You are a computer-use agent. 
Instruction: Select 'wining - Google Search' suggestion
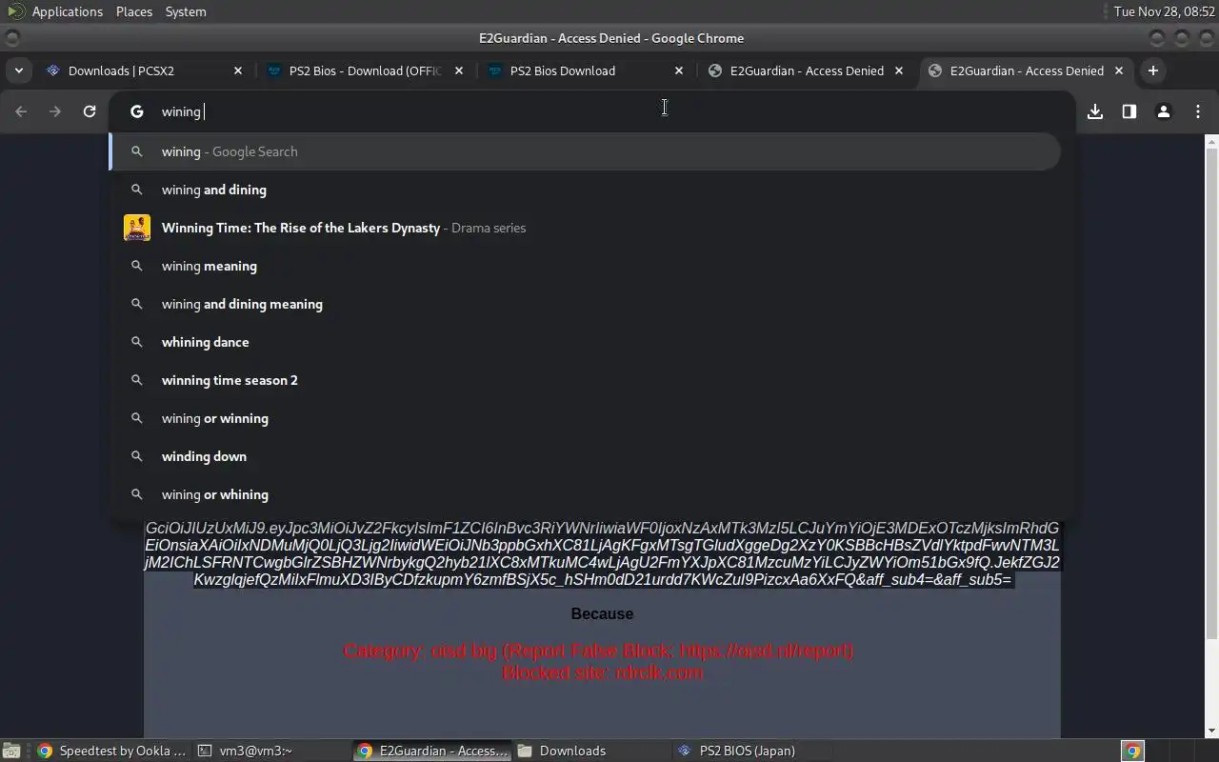click(585, 151)
